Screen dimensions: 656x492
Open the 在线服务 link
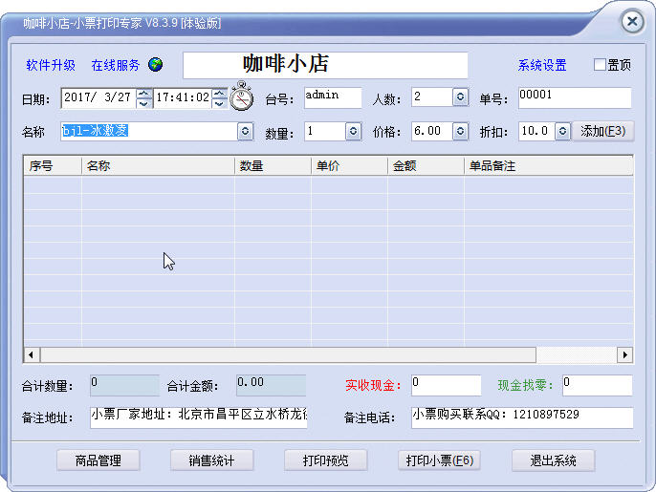click(116, 65)
